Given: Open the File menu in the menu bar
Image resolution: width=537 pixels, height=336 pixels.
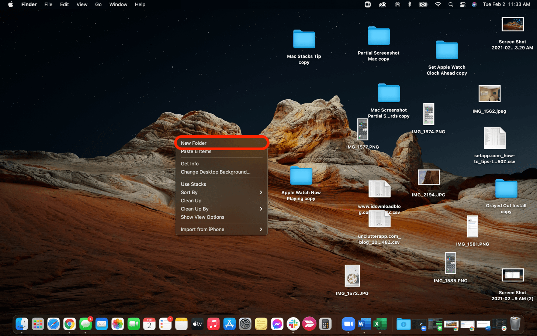Looking at the screenshot, I should 48,4.
